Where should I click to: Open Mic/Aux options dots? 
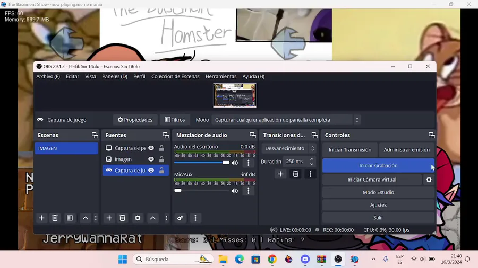click(249, 191)
